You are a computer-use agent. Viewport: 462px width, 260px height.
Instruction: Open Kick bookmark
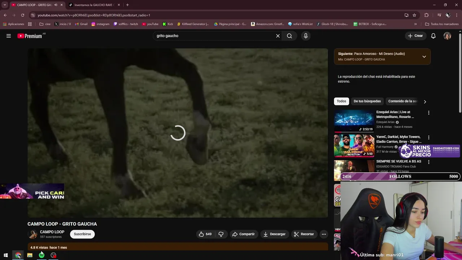pyautogui.click(x=168, y=24)
